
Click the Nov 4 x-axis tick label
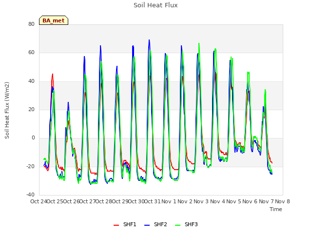pyautogui.click(x=218, y=201)
